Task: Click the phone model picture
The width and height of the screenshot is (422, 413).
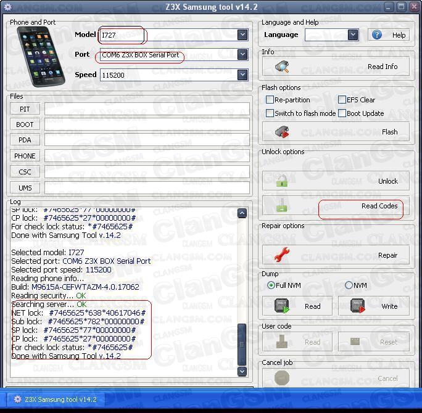Action: [x=40, y=57]
